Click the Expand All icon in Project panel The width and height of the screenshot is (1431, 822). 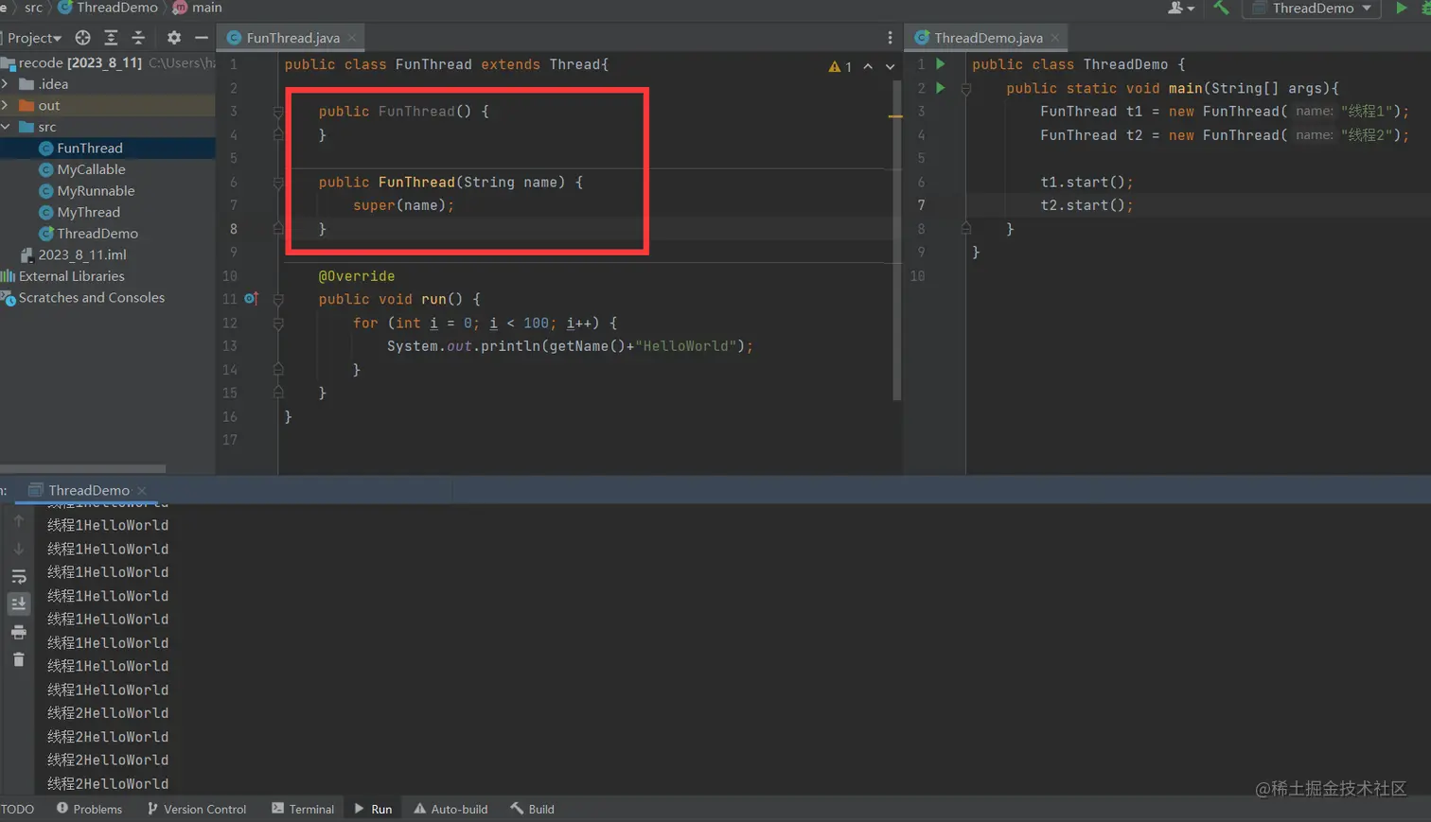click(x=111, y=38)
